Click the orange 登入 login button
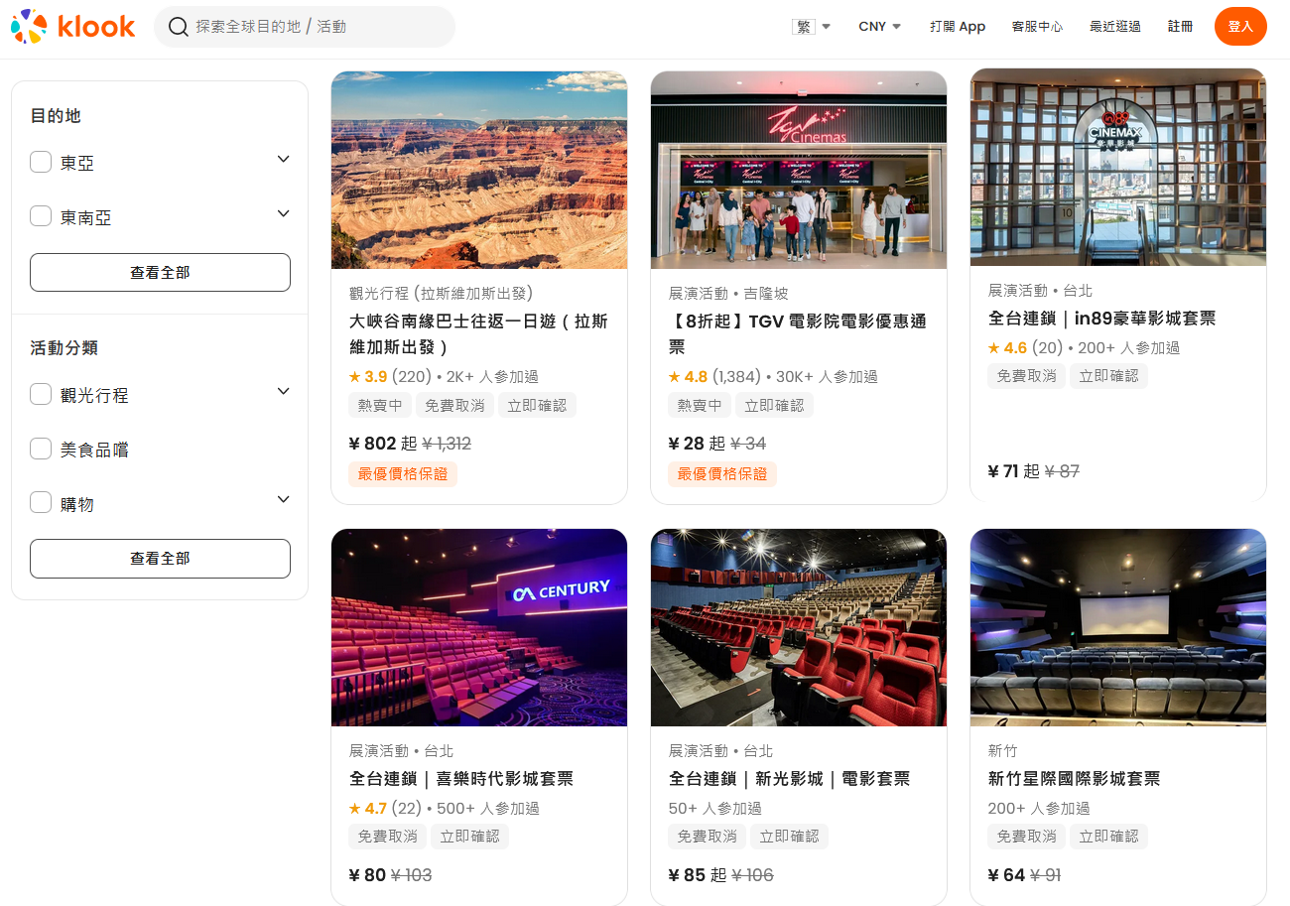 (1240, 27)
